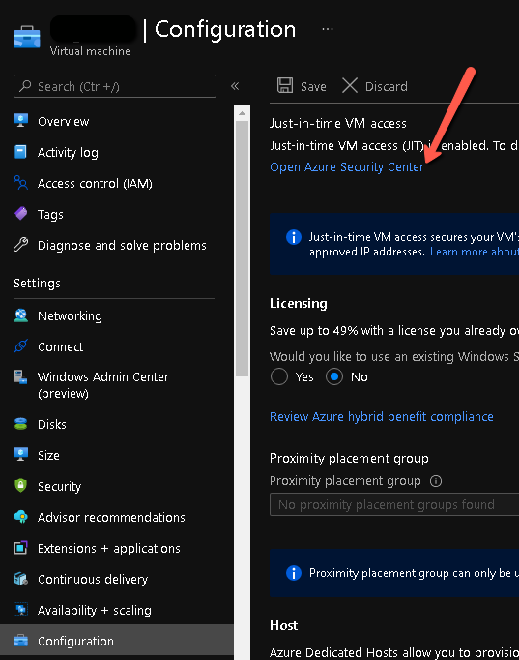
Task: Select the Configuration menu item
Action: click(x=117, y=641)
